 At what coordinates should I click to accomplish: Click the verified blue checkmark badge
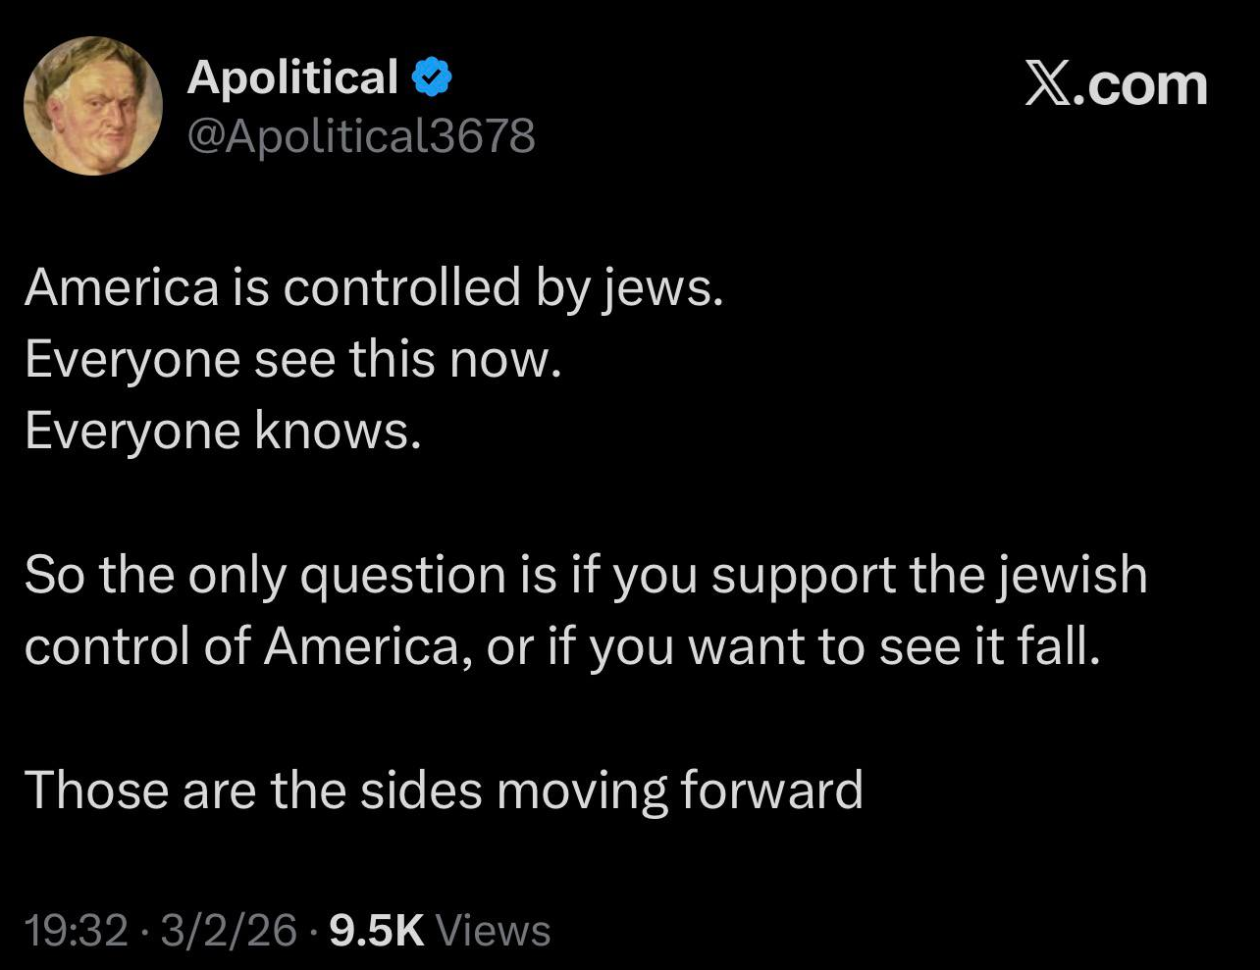431,77
